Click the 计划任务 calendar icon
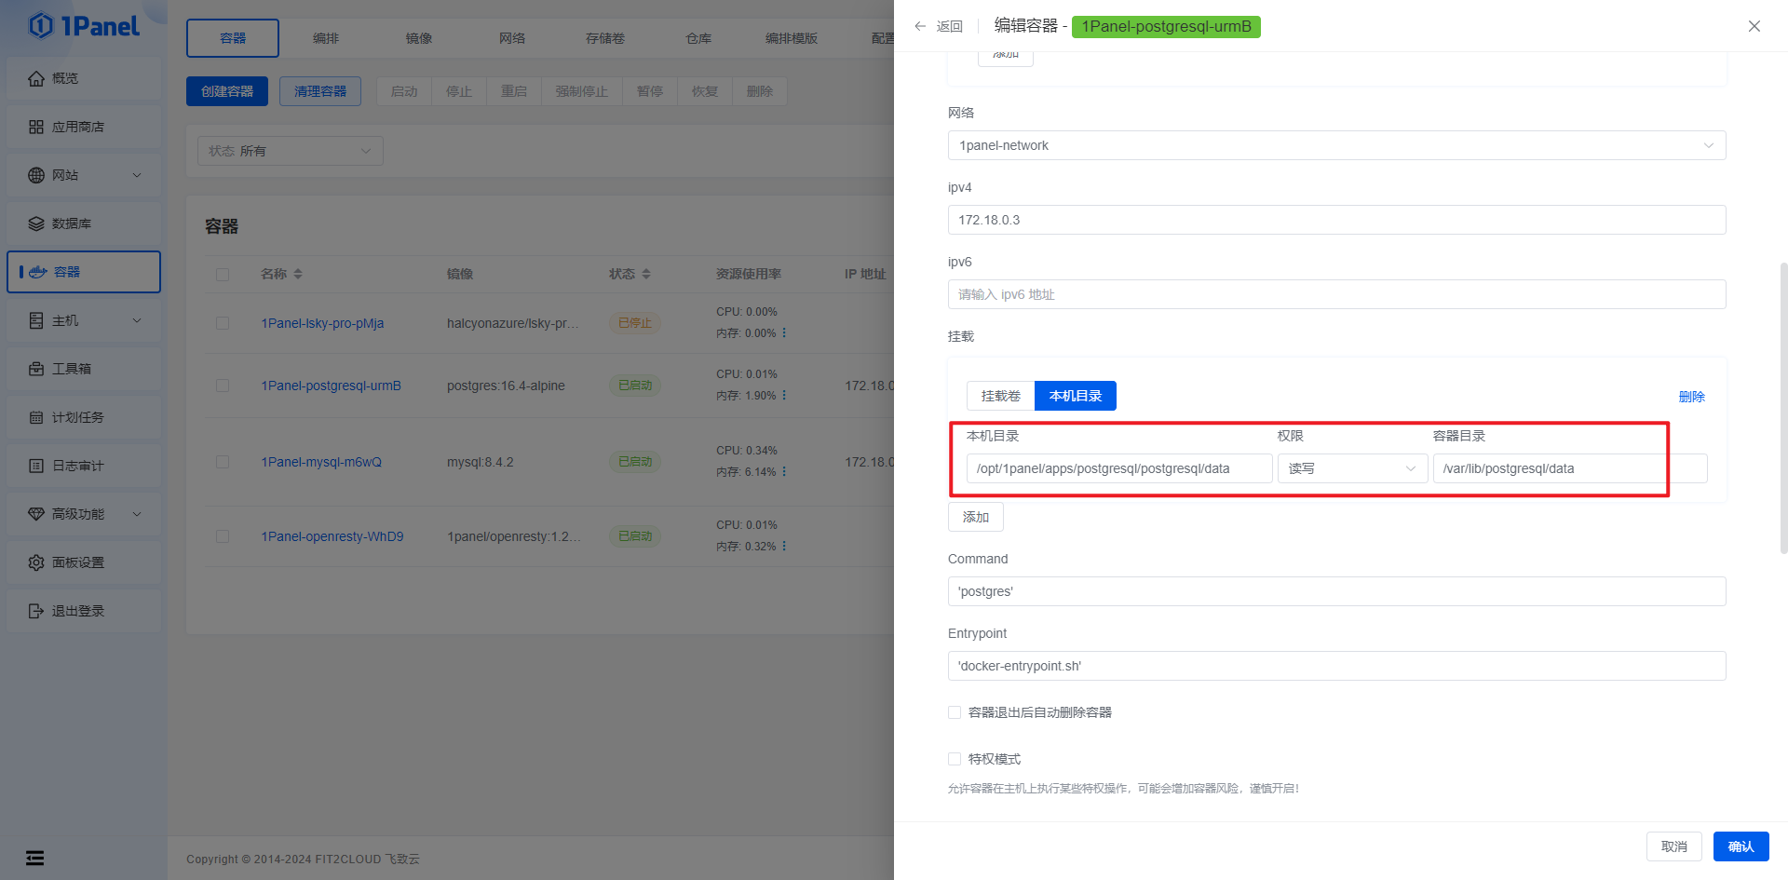The width and height of the screenshot is (1788, 880). [x=36, y=417]
